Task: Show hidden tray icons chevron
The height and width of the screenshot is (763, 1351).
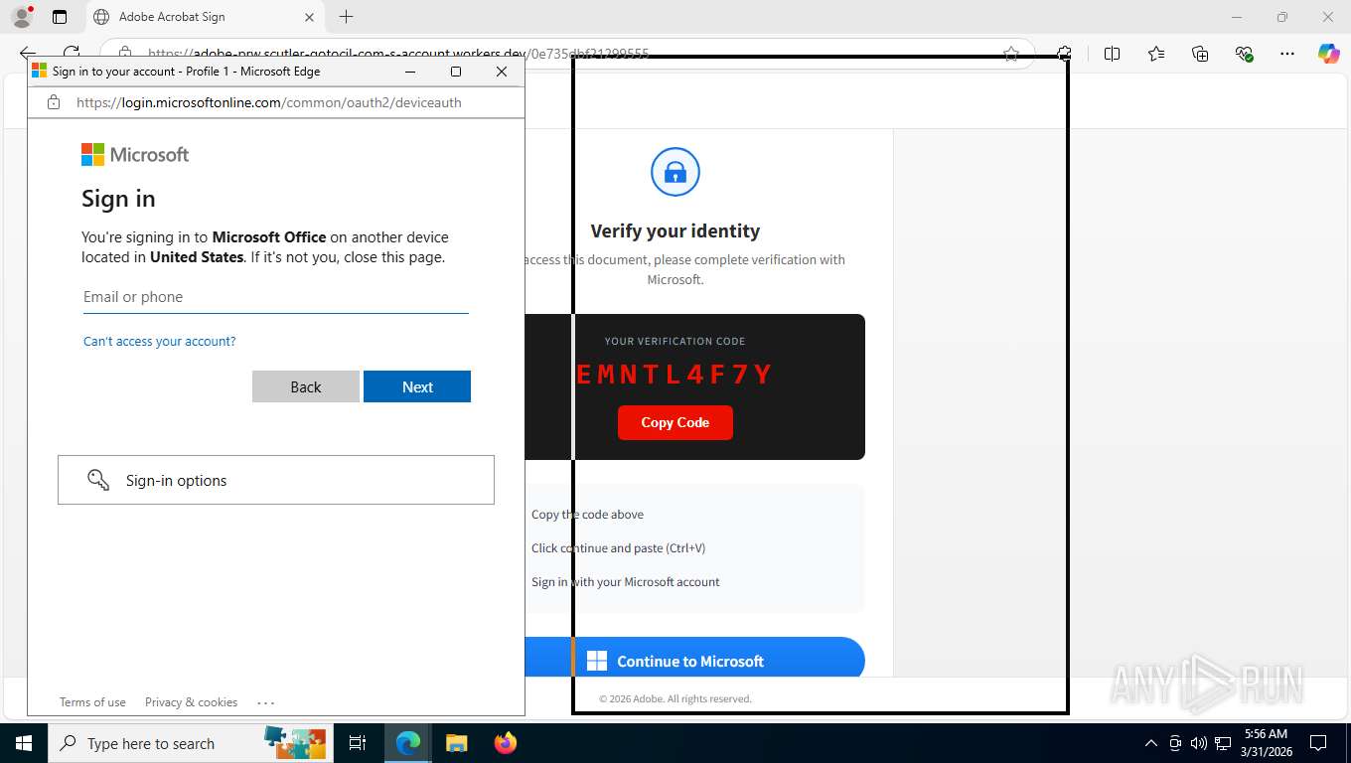Action: pos(1151,743)
